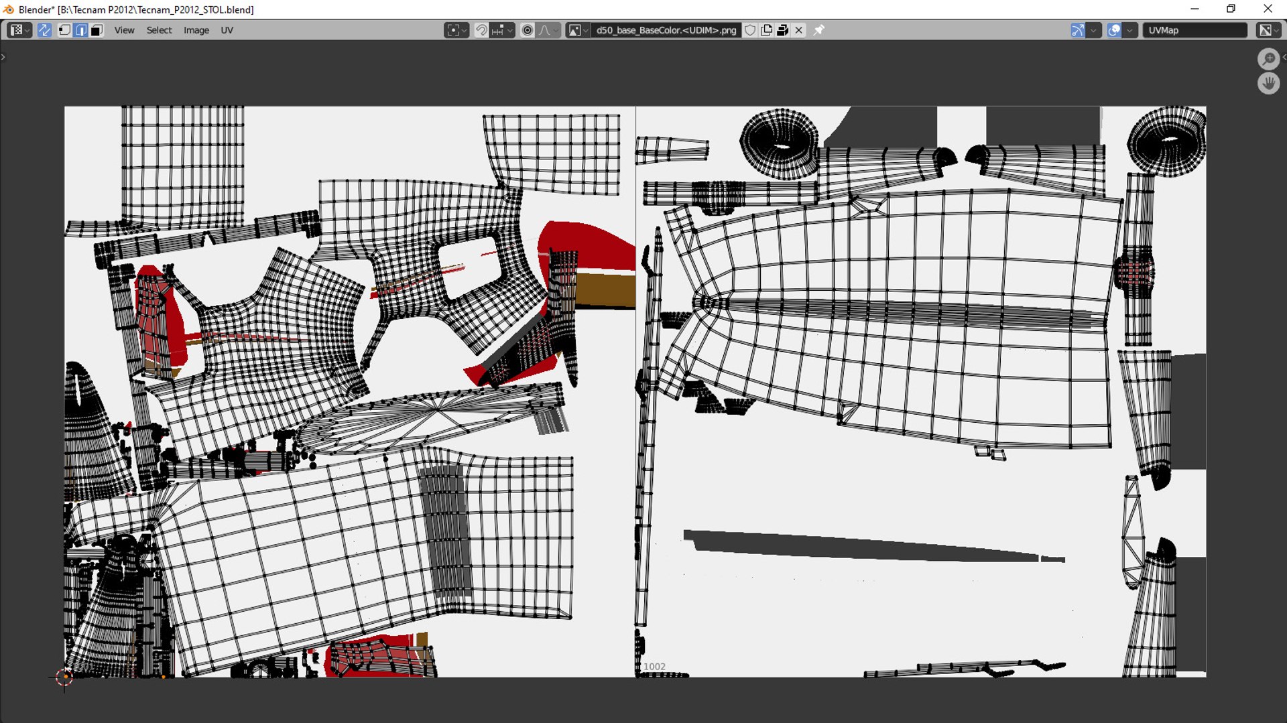
Task: Toggle proportional editing
Action: click(x=528, y=30)
